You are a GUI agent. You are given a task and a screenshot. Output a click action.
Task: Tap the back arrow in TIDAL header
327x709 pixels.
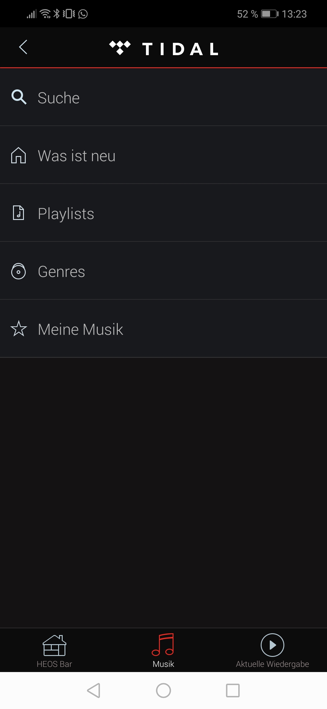pyautogui.click(x=23, y=47)
